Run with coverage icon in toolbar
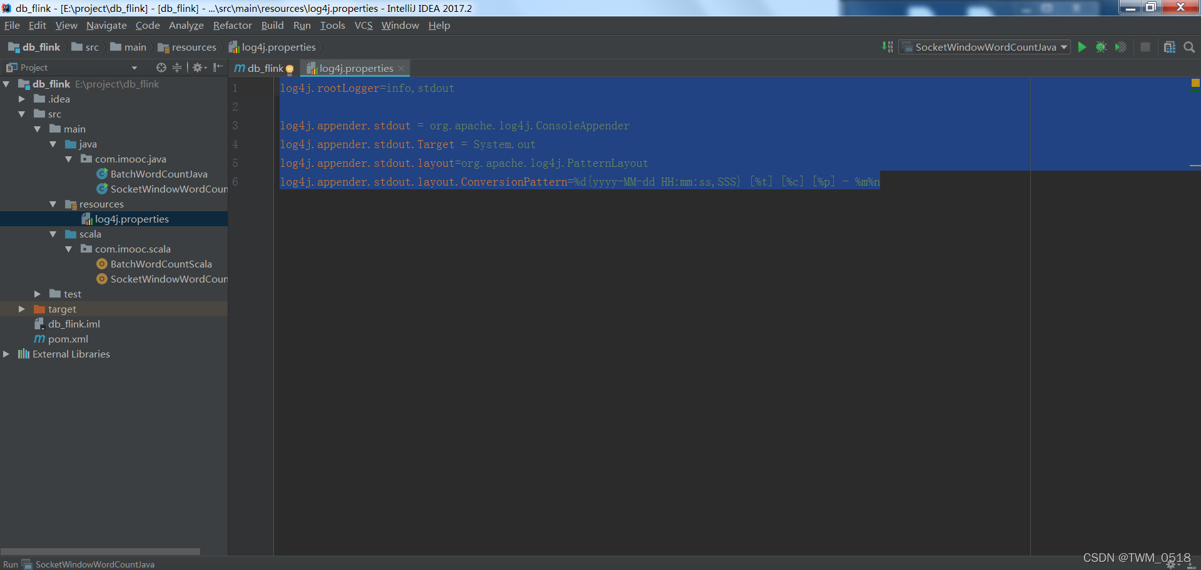The width and height of the screenshot is (1201, 570). (1121, 47)
